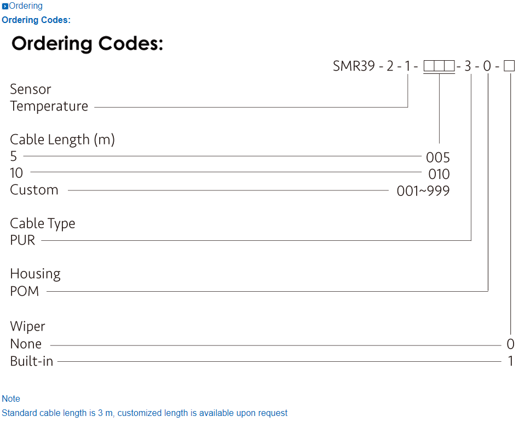Open the Ordering link
The image size is (519, 422).
pyautogui.click(x=26, y=6)
